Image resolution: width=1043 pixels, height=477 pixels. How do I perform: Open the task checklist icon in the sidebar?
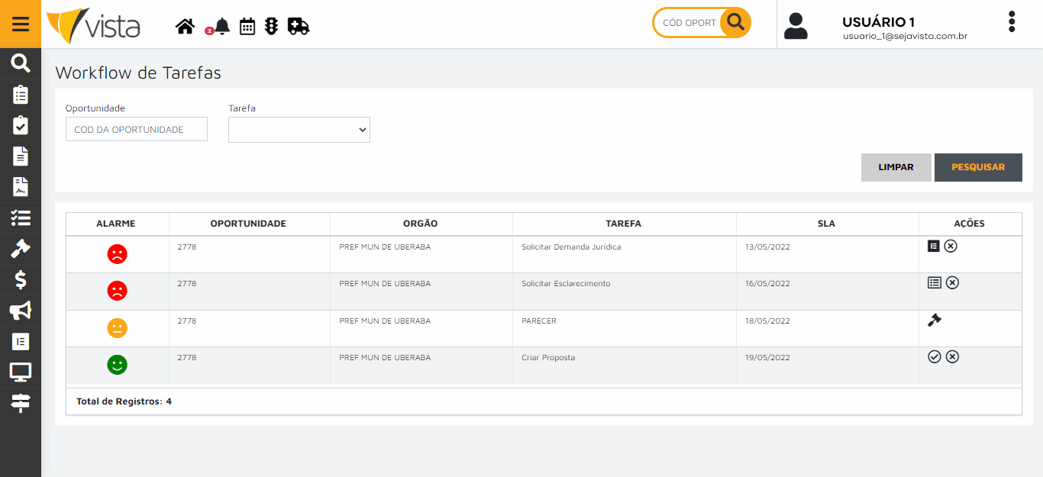21,218
